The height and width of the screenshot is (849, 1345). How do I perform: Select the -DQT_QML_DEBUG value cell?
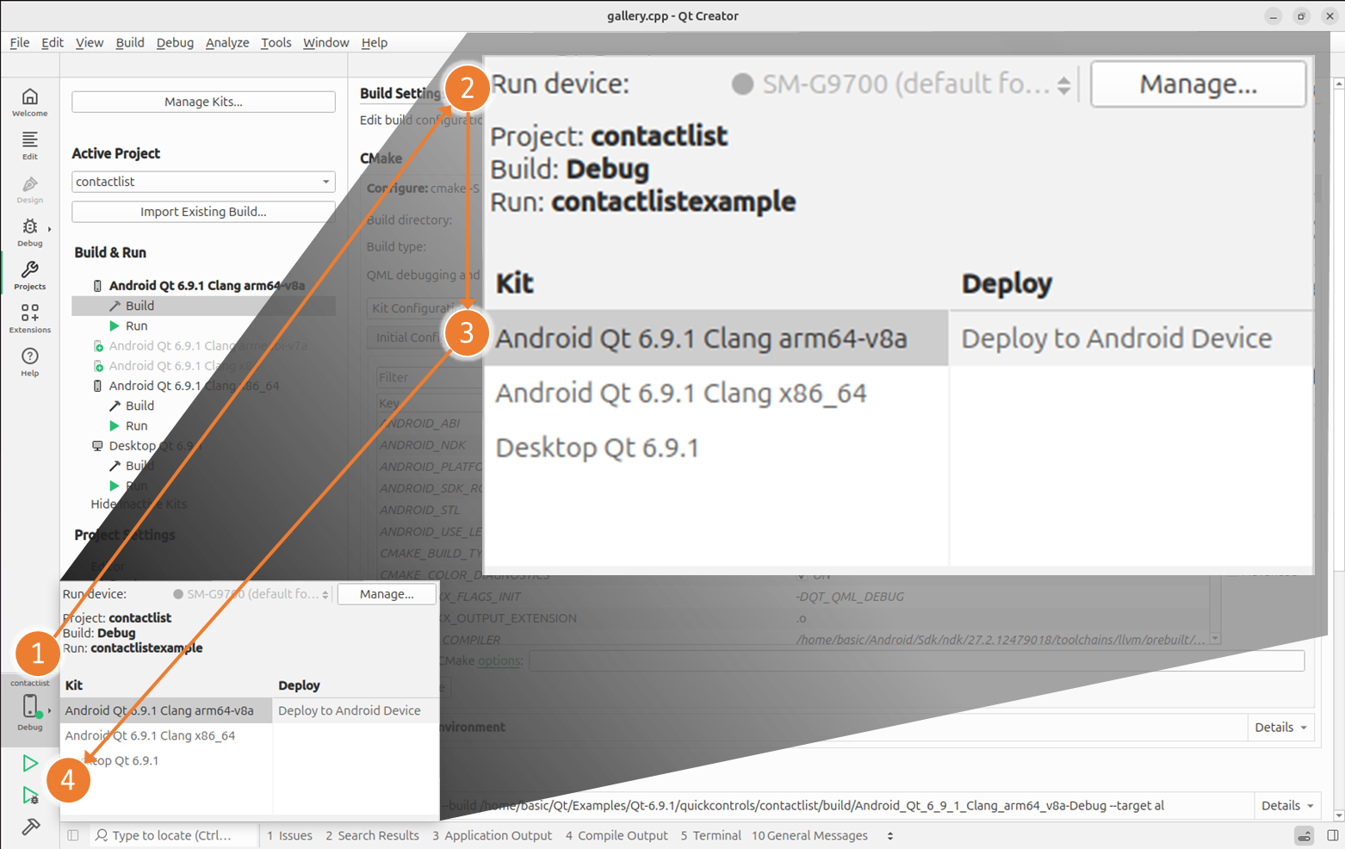(850, 597)
